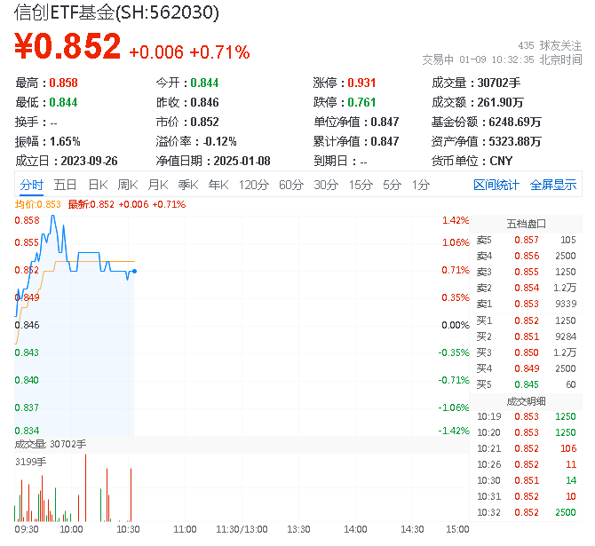This screenshot has width=595, height=546.
Task: Click the 10:20 trade detail row
Action: tap(526, 432)
